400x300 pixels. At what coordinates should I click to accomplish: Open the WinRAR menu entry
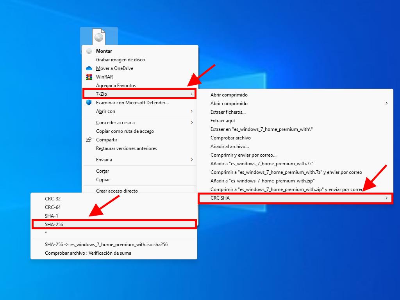140,77
